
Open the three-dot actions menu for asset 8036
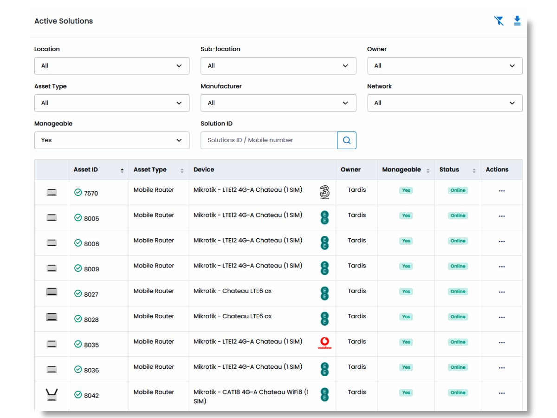[x=501, y=368]
